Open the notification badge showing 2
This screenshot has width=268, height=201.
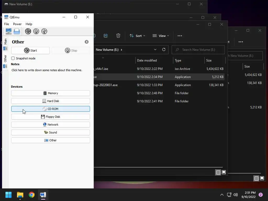click(261, 195)
